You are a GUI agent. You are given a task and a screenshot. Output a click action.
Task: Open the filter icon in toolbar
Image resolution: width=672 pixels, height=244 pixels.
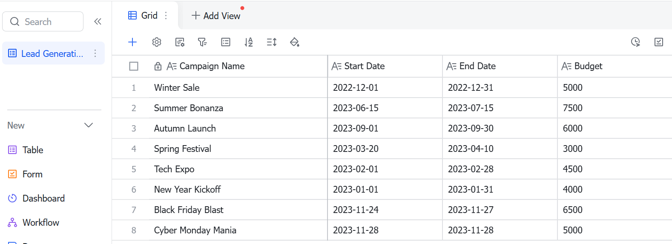[202, 42]
